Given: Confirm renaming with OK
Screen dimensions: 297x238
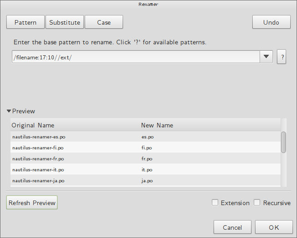Looking at the screenshot, I should pos(274,227).
